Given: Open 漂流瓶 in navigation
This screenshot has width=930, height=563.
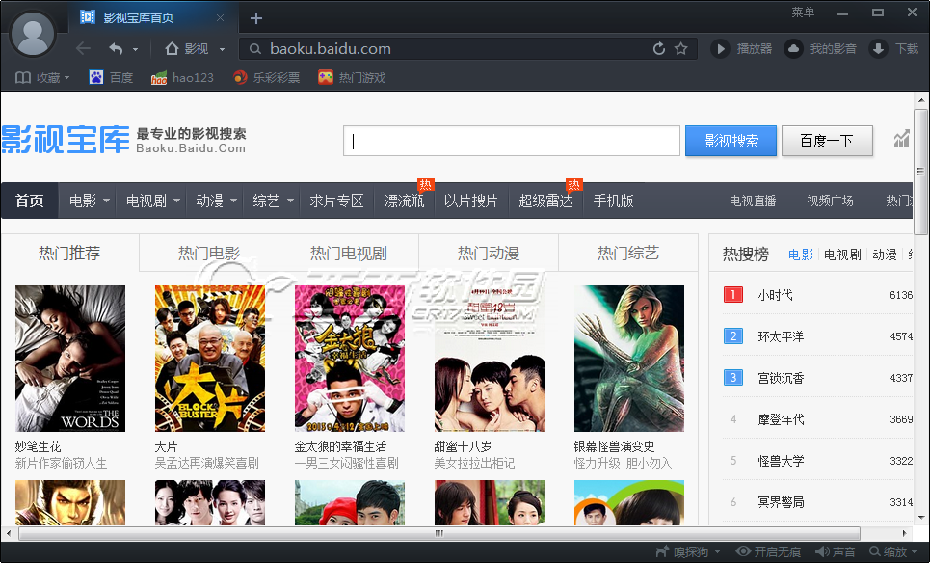Looking at the screenshot, I should 404,201.
